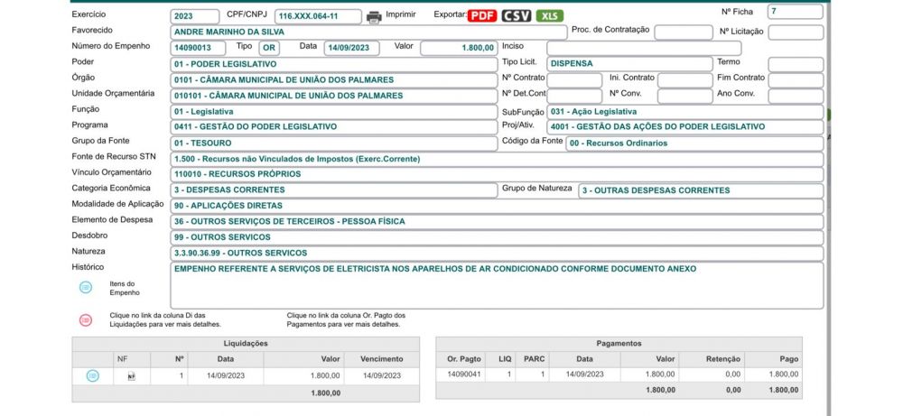The height and width of the screenshot is (416, 903).
Task: Click the red details icon below Itens do Empenho
Action: point(86,320)
